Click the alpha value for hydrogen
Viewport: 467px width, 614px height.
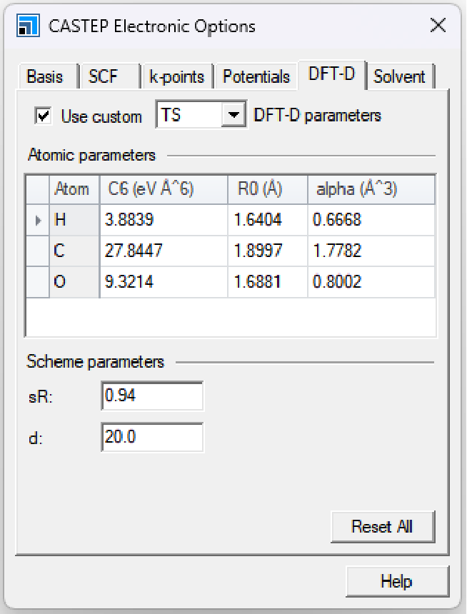click(x=370, y=220)
